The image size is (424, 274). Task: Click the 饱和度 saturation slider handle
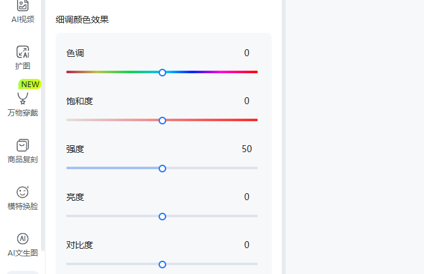pyautogui.click(x=162, y=121)
